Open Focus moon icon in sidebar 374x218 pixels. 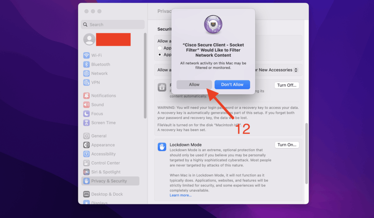click(86, 114)
